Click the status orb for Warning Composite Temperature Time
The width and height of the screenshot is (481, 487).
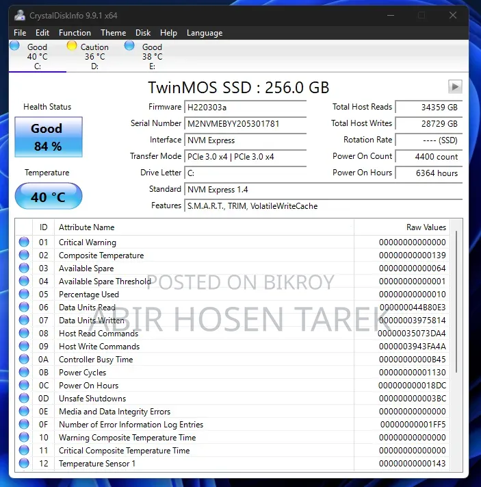(24, 437)
